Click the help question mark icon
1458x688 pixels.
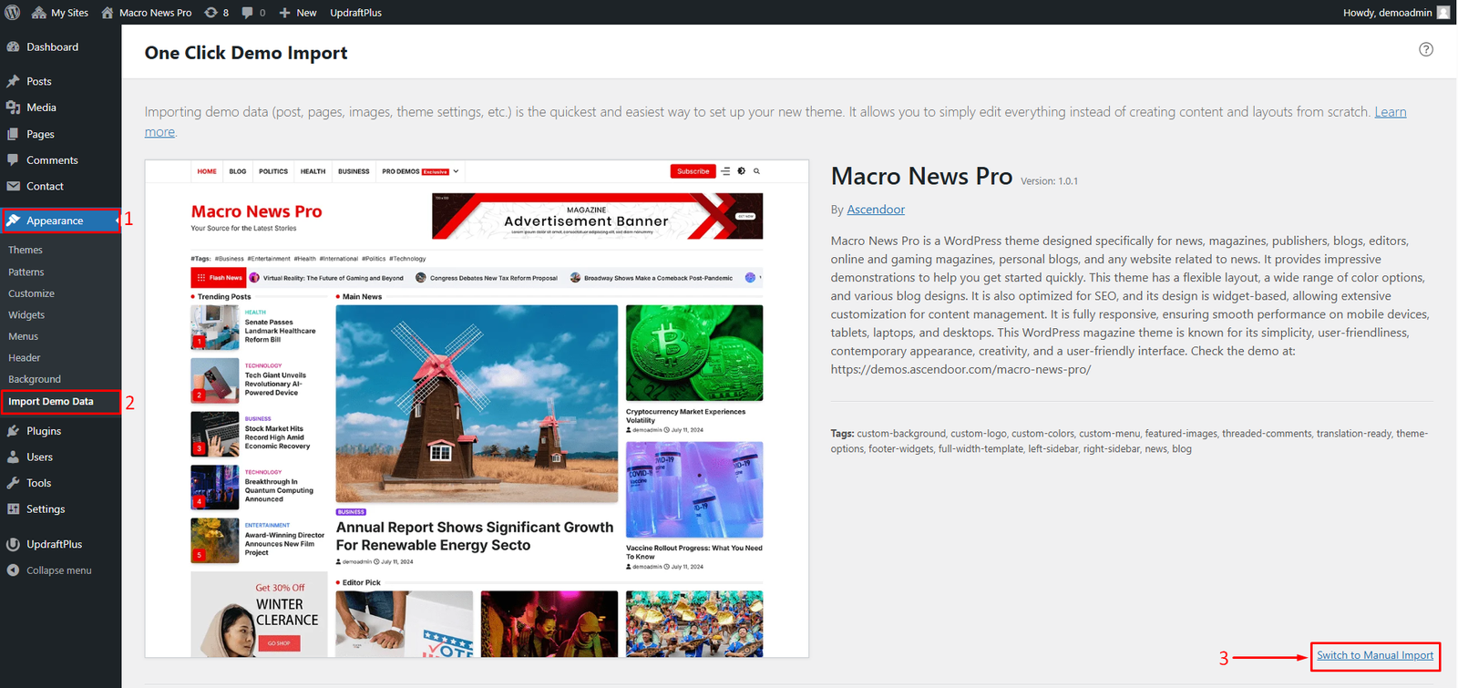point(1426,49)
